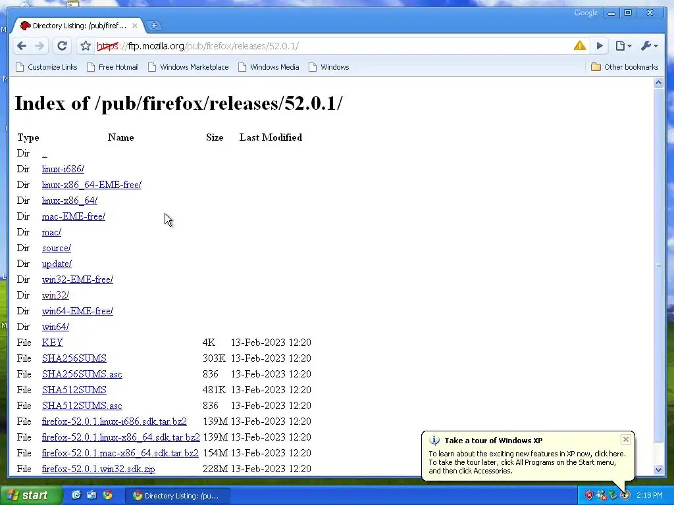Open the win64-EME-free/ directory
The width and height of the screenshot is (674, 505).
tap(78, 311)
